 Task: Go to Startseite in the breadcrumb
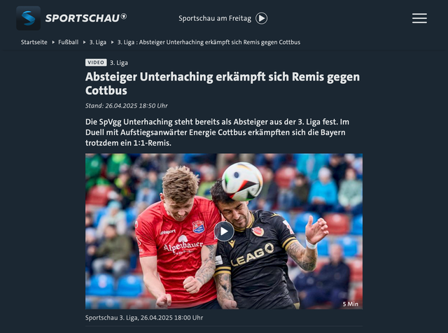(x=34, y=42)
